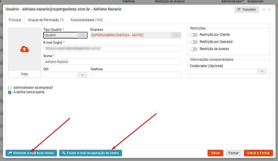
Task: Open the Funcionalidades tab
Action: [x=87, y=20]
